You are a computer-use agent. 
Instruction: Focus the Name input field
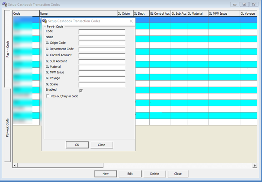click(102, 37)
